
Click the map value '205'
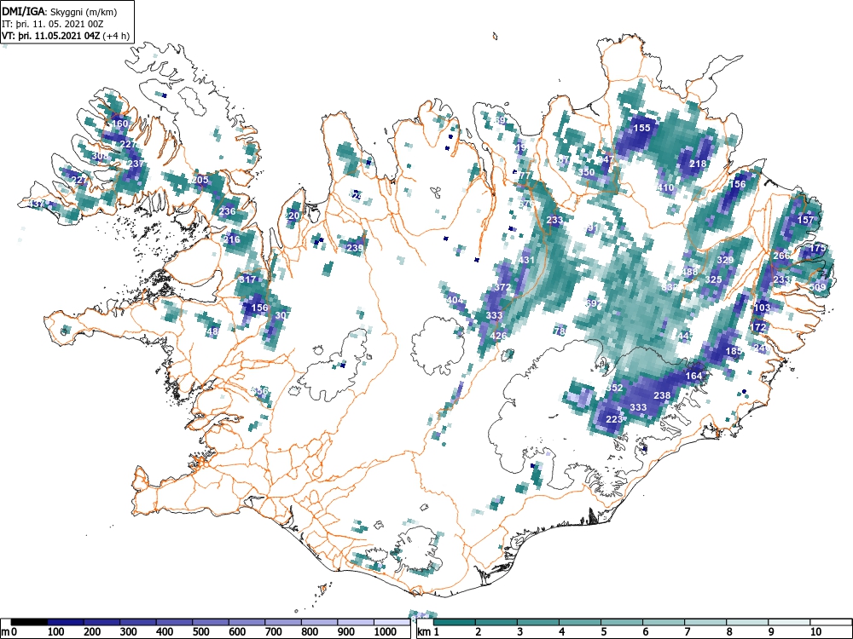[200, 180]
